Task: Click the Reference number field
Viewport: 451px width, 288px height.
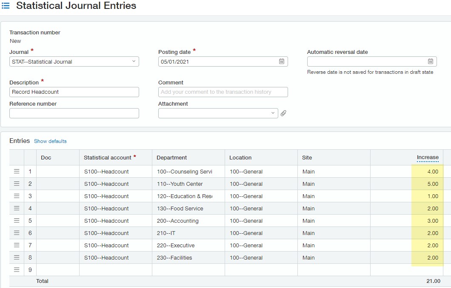Action: click(x=74, y=113)
